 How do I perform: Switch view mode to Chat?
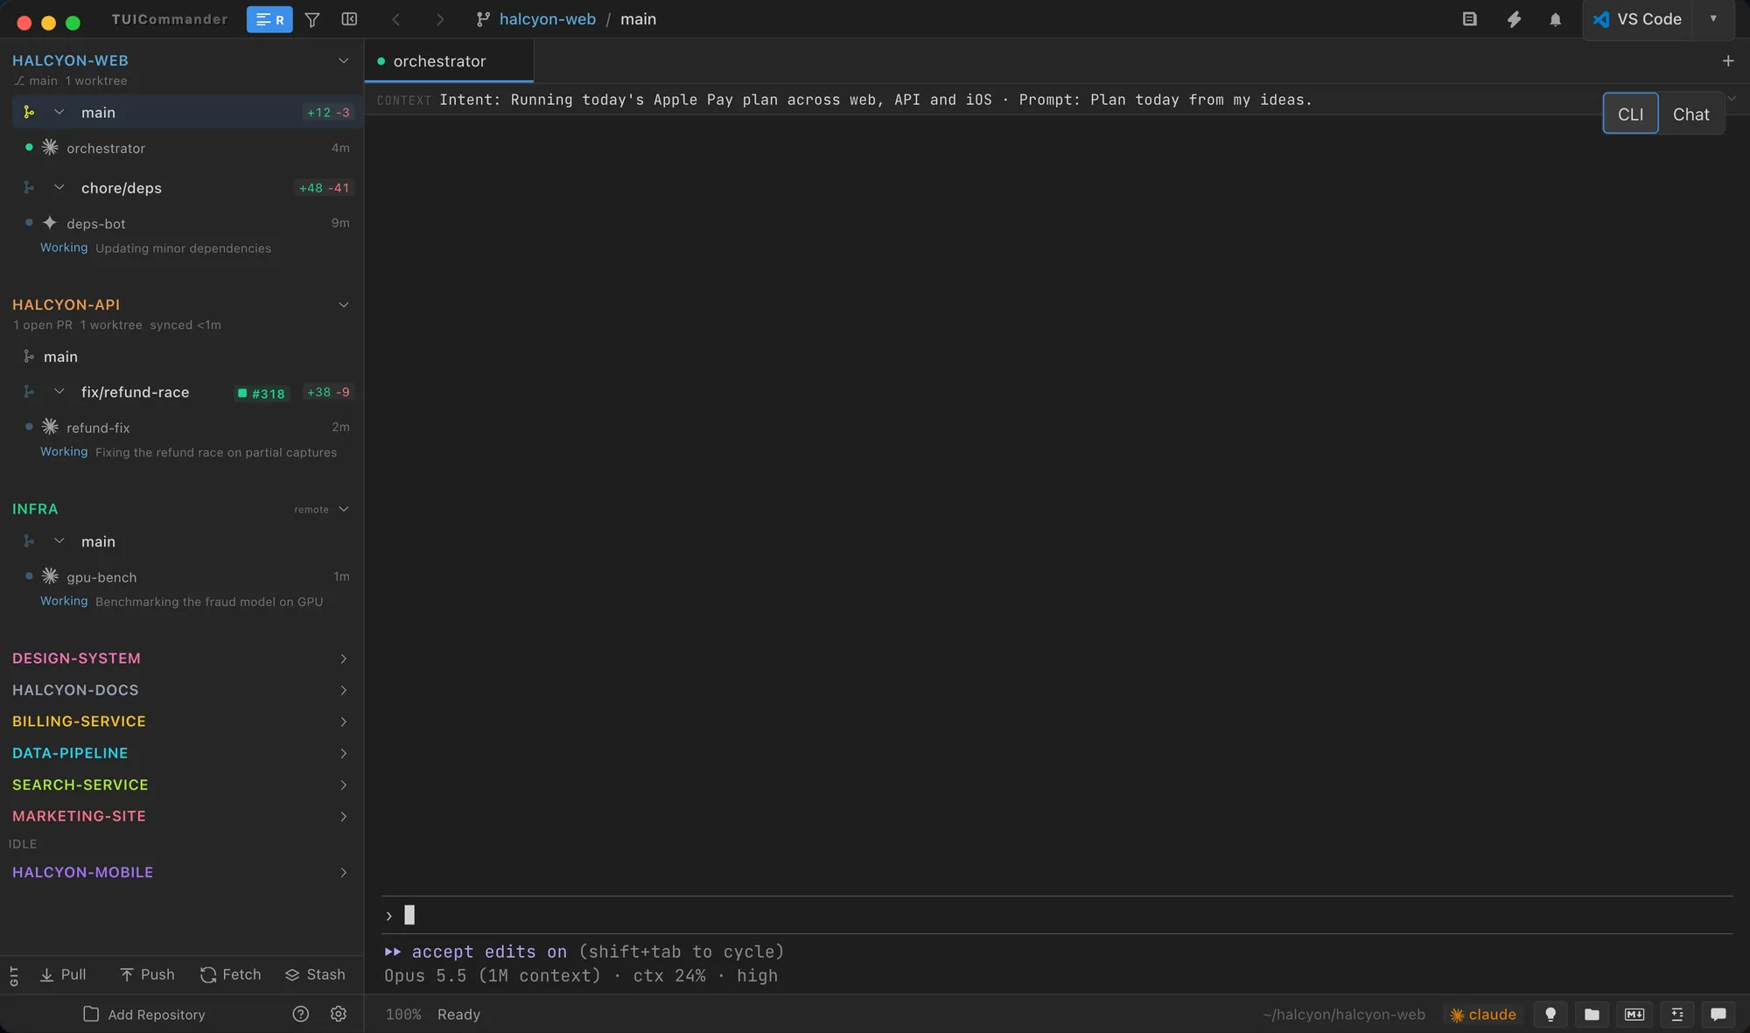click(1690, 114)
